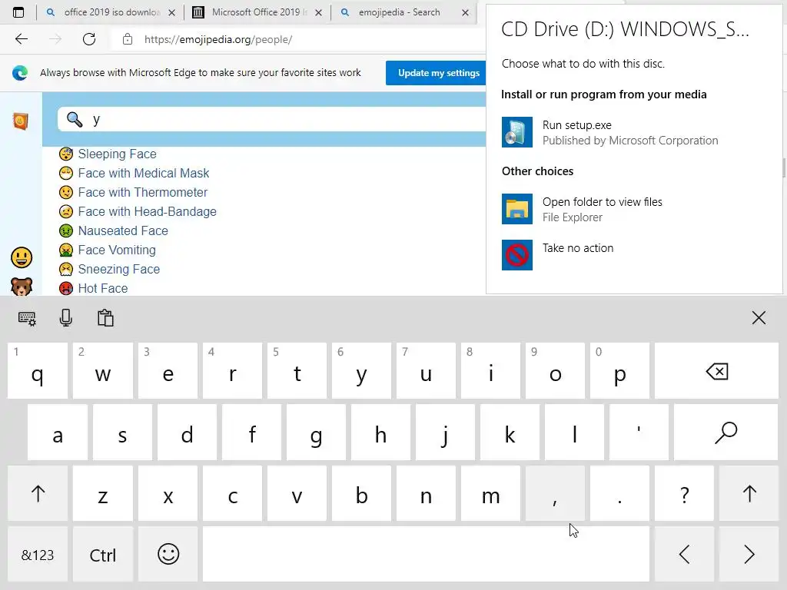Click the search magnifying glass icon
Screen dimensions: 787x590
click(75, 119)
